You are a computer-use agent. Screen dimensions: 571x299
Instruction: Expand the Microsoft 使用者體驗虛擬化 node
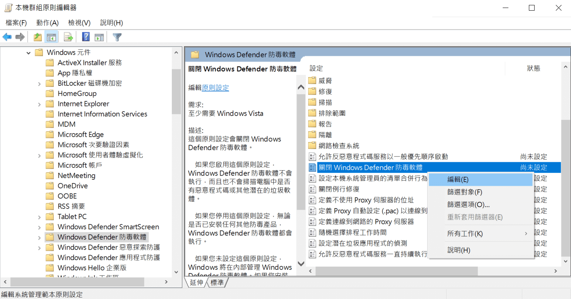[x=39, y=155]
